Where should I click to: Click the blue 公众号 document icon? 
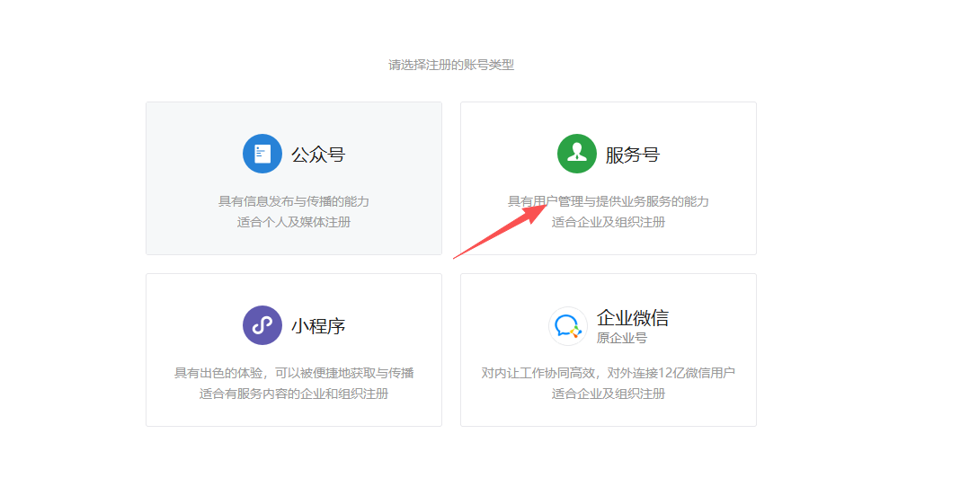(262, 154)
